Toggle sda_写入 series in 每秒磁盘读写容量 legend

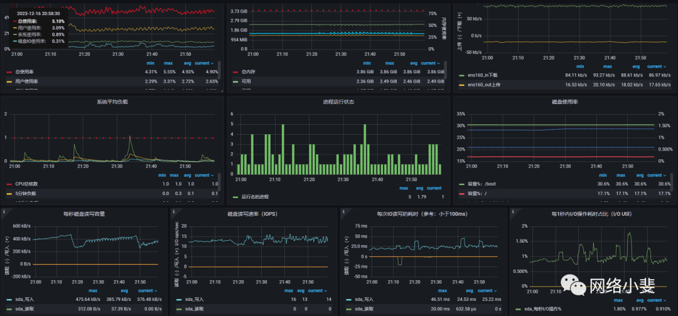[x=24, y=299]
